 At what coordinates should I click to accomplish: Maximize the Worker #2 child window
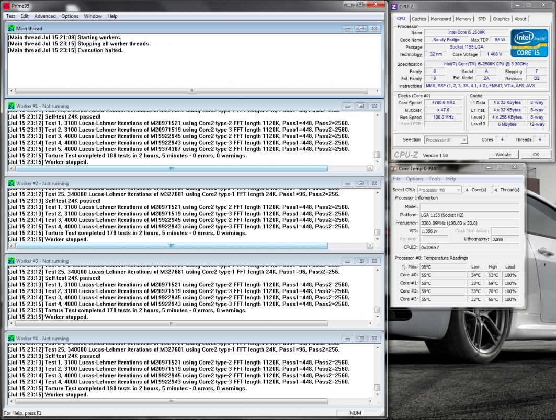tap(360, 183)
